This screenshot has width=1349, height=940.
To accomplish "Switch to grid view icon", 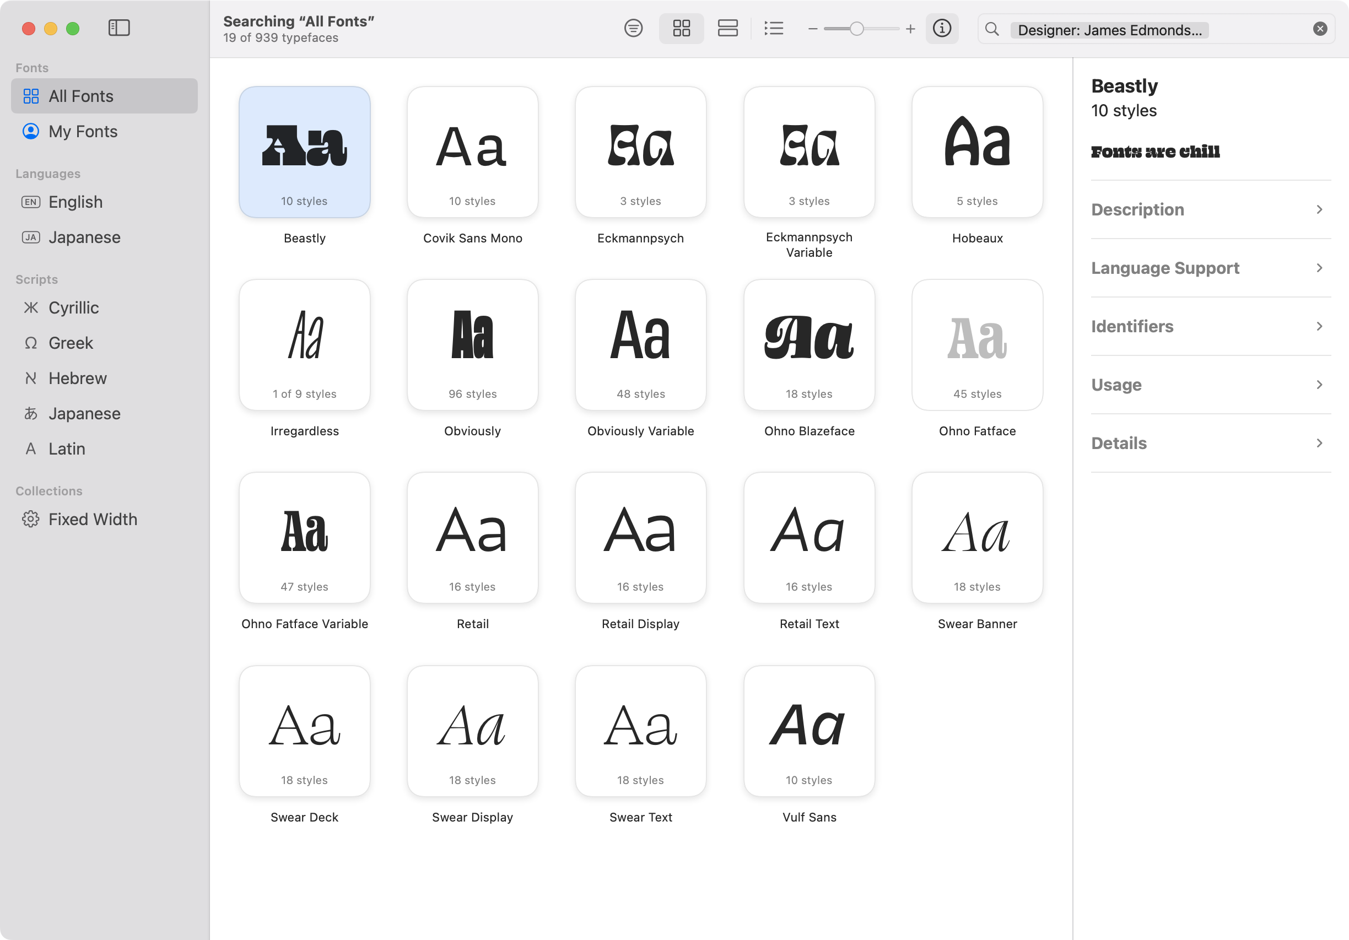I will [x=681, y=28].
